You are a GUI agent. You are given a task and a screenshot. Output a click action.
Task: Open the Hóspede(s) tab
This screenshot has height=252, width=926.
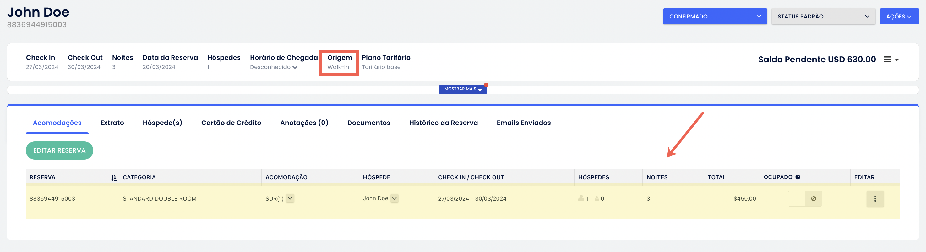tap(162, 123)
